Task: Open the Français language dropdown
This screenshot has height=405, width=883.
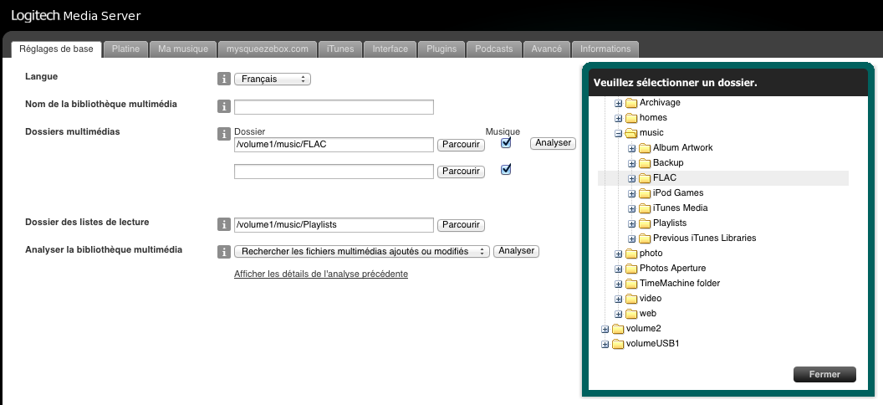Action: [x=273, y=79]
